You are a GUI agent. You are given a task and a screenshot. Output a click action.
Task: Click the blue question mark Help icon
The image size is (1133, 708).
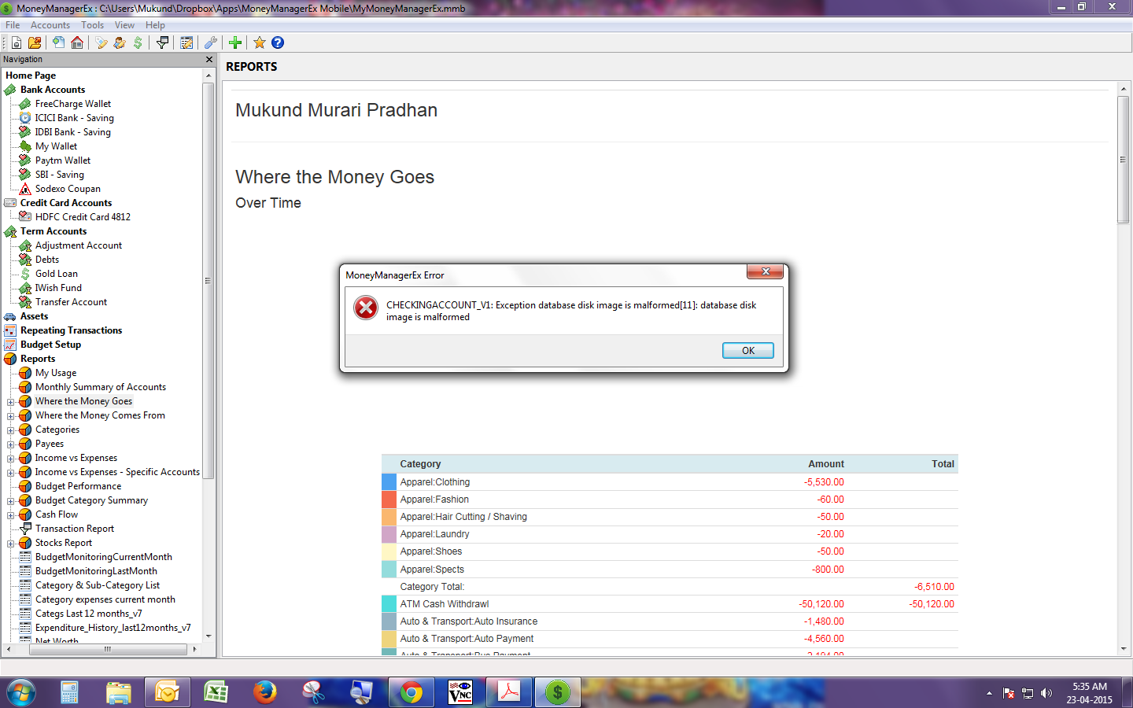(278, 42)
